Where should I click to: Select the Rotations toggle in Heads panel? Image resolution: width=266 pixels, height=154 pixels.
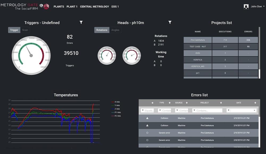coord(102,30)
